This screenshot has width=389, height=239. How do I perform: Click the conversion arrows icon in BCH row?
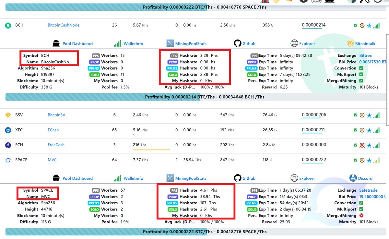tap(362, 25)
